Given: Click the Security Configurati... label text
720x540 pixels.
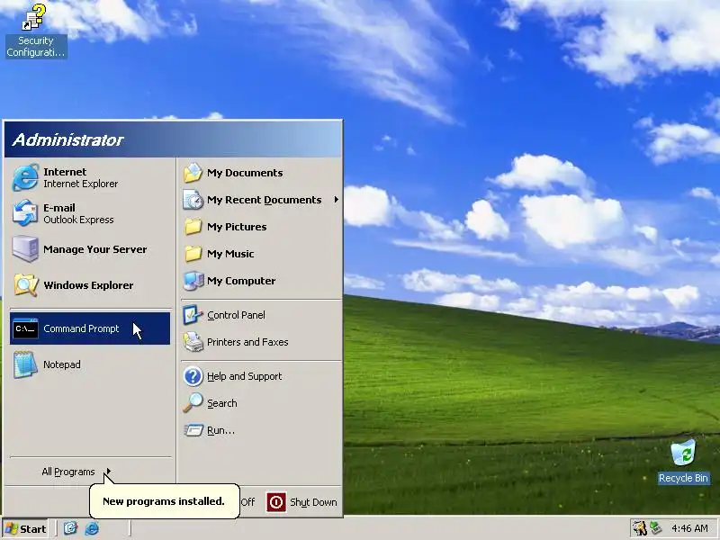Looking at the screenshot, I should 36,47.
